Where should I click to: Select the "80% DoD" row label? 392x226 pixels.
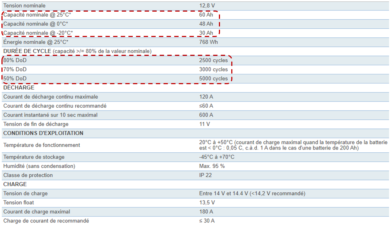[x=15, y=60]
